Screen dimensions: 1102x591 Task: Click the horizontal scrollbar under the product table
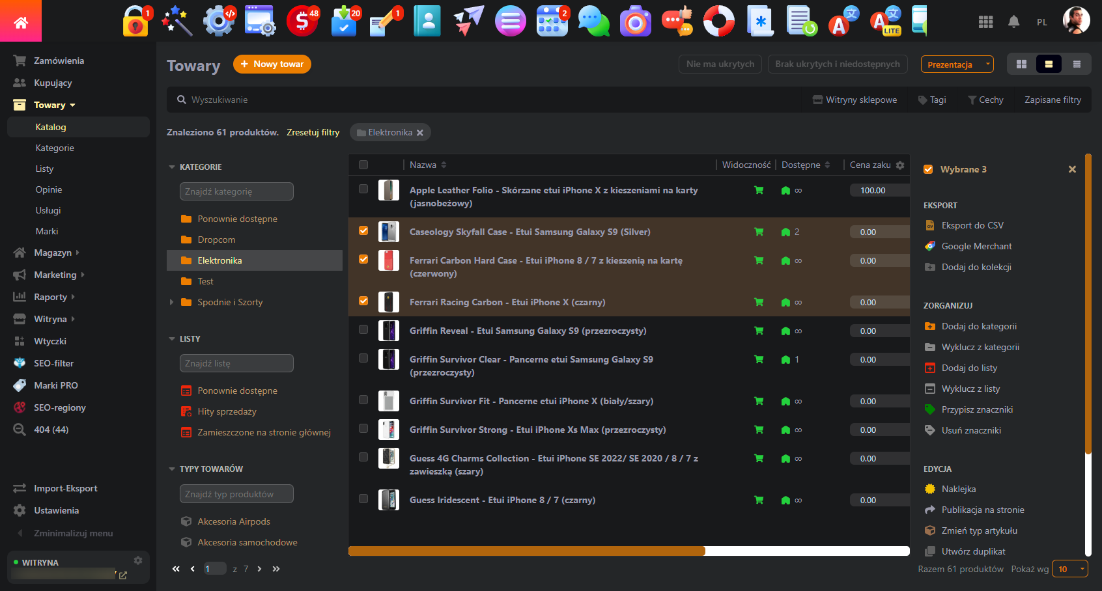tap(526, 551)
